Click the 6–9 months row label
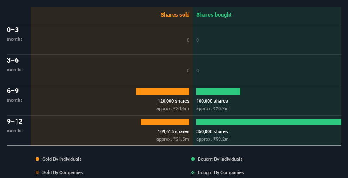 pyautogui.click(x=15, y=95)
